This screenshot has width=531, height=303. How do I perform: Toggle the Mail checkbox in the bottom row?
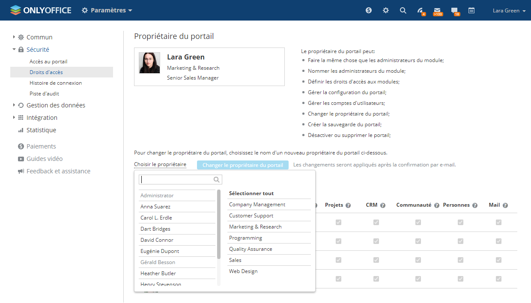(x=498, y=279)
